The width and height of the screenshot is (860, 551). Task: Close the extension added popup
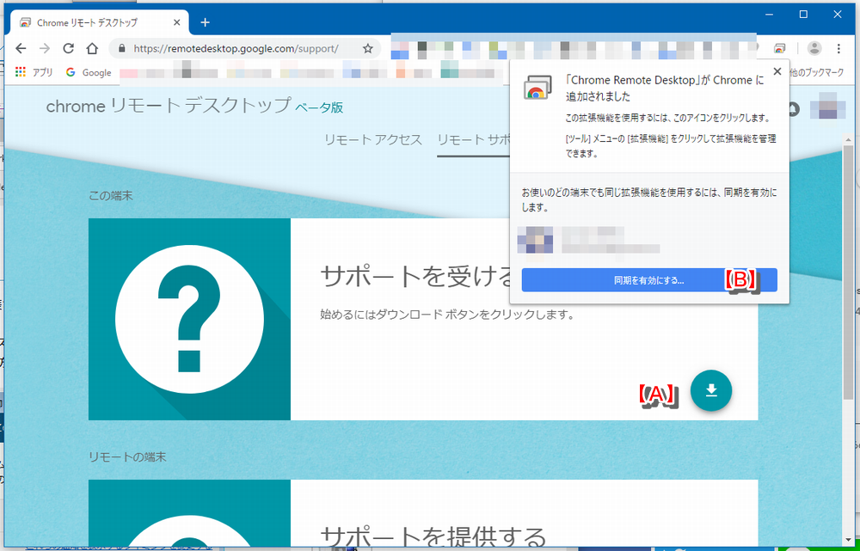coord(777,71)
